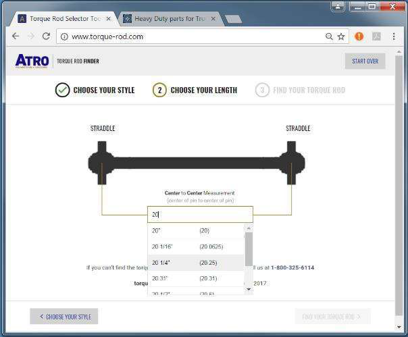Select the 20 1/16" (20.0625) option
408x337 pixels.
196,247
